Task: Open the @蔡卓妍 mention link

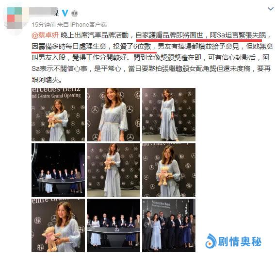Action: pos(45,35)
